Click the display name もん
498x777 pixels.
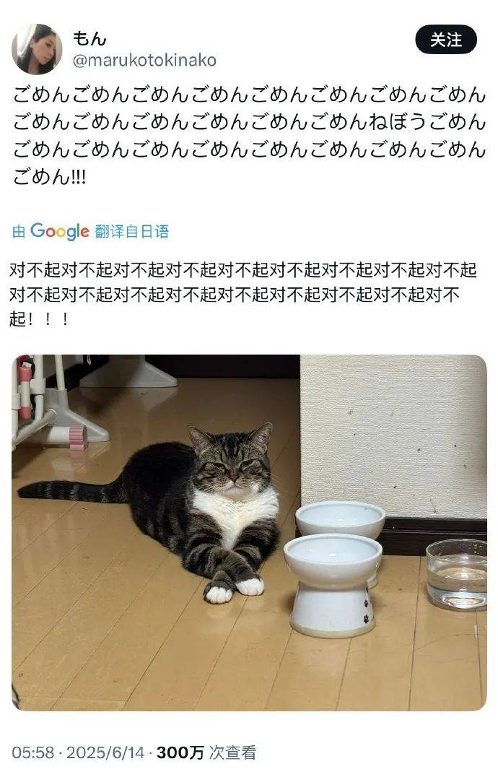coord(89,38)
